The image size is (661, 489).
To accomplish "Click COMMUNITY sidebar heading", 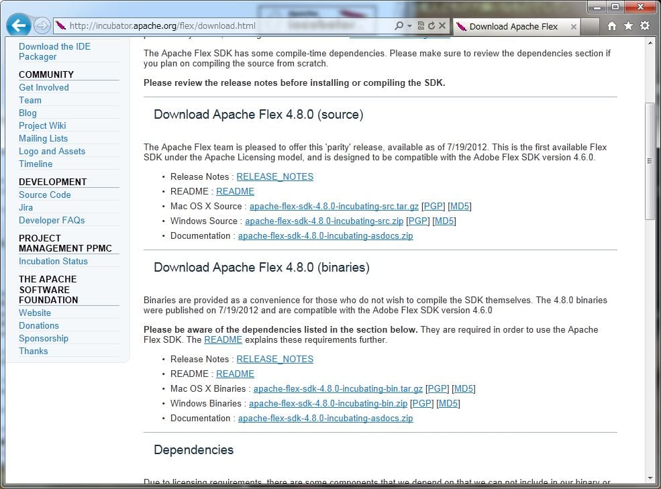I will coord(46,74).
